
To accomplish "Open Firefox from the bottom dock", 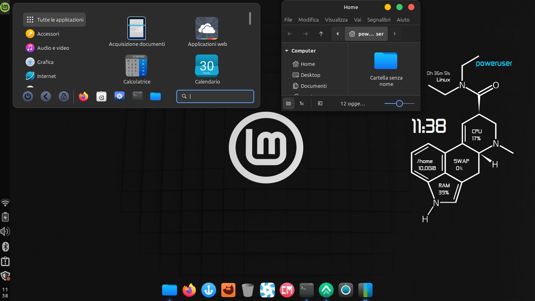I will point(189,290).
